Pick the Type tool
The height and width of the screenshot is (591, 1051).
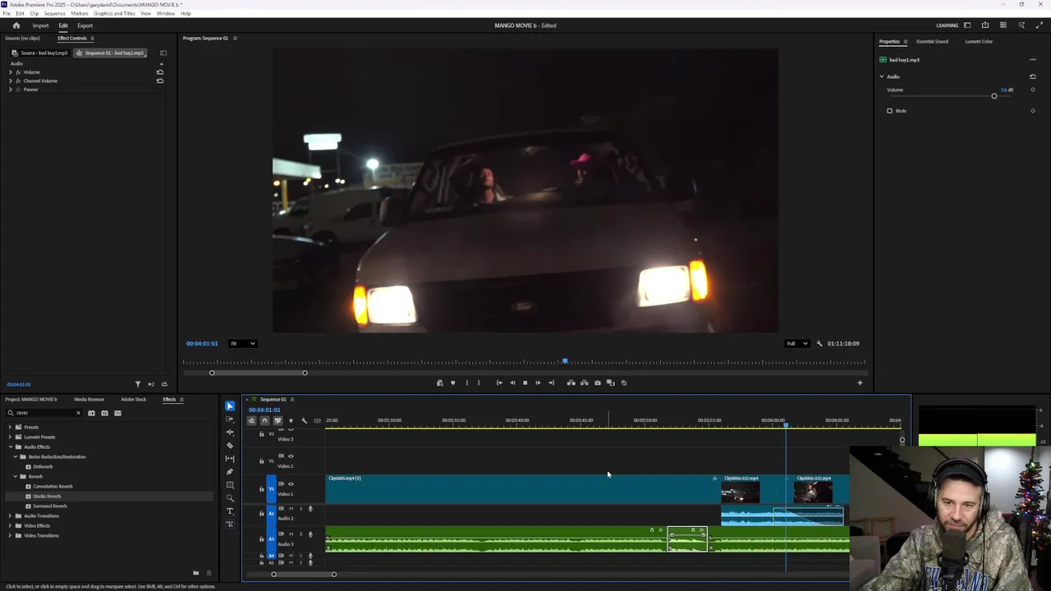pyautogui.click(x=230, y=511)
